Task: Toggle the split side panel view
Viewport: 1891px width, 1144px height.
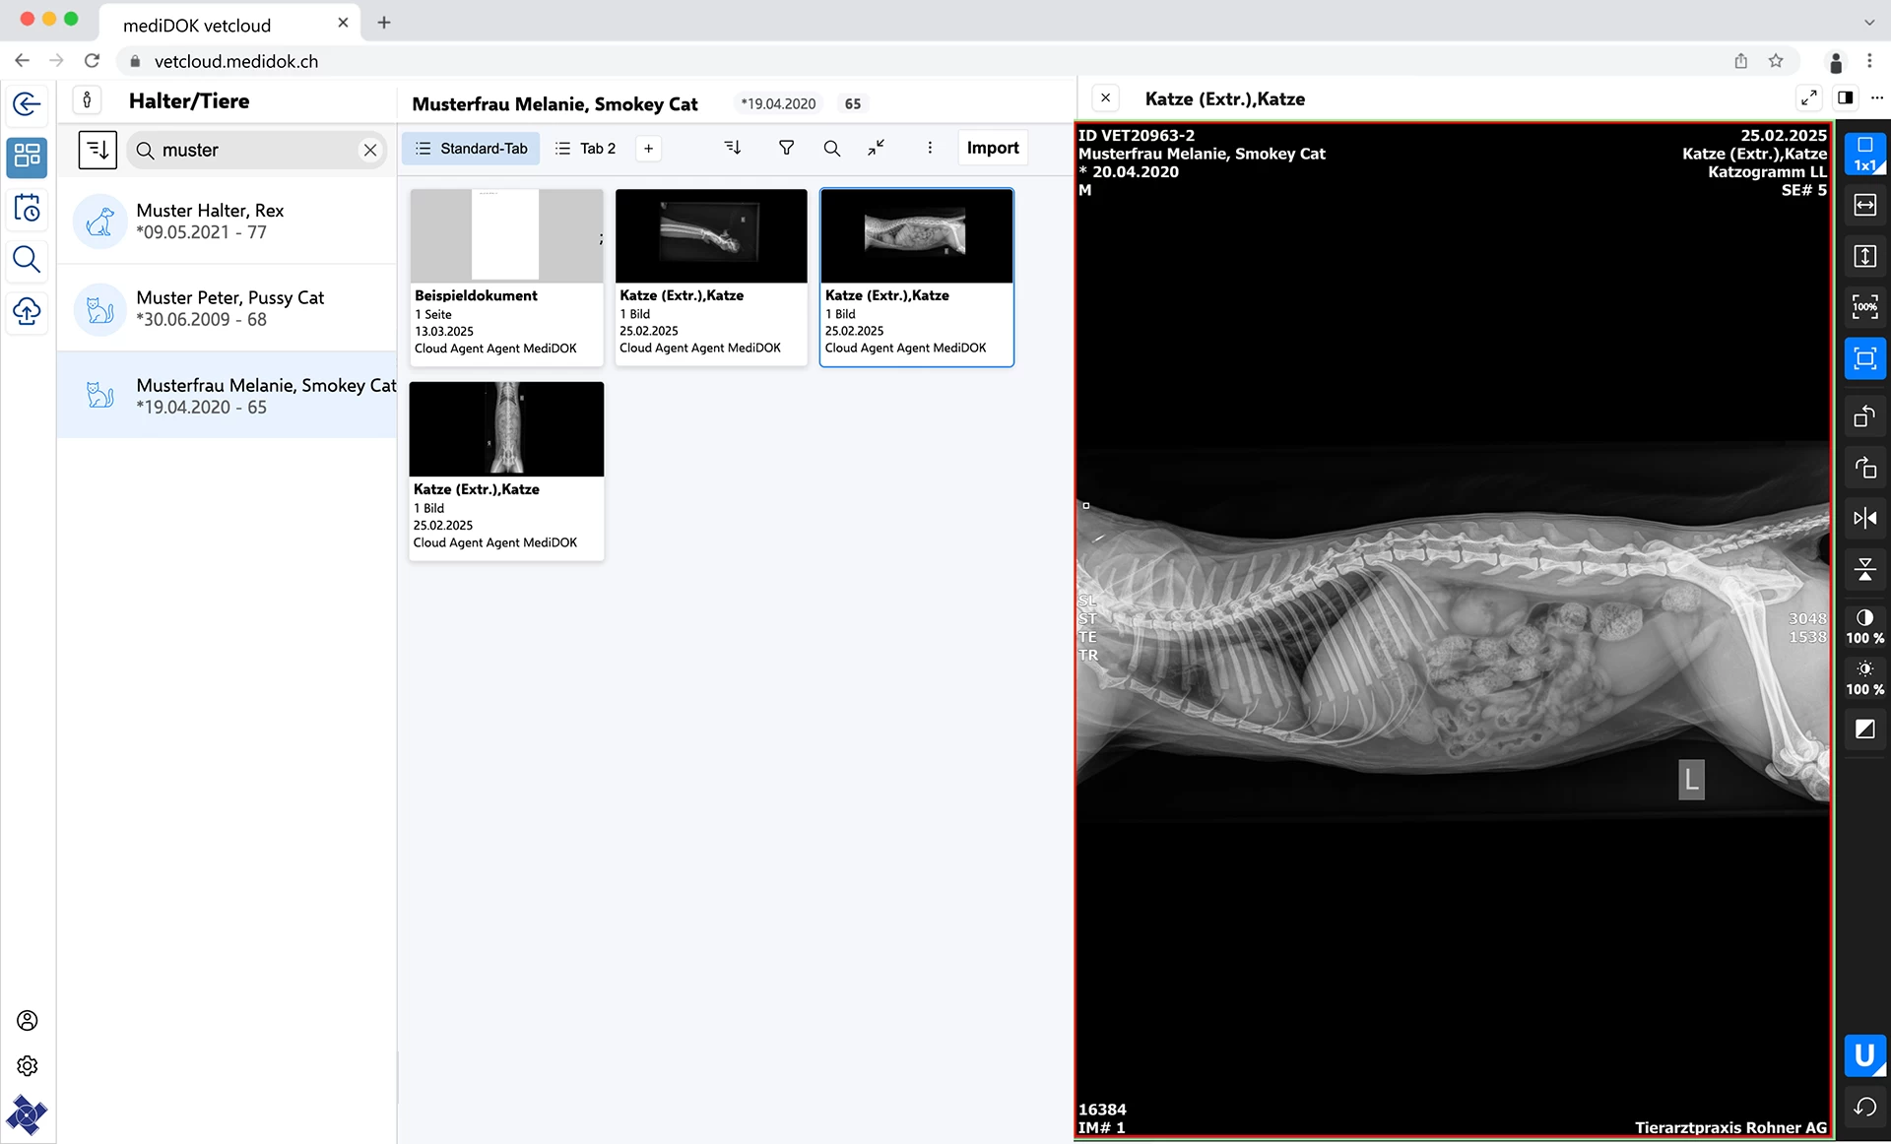Action: [1845, 97]
